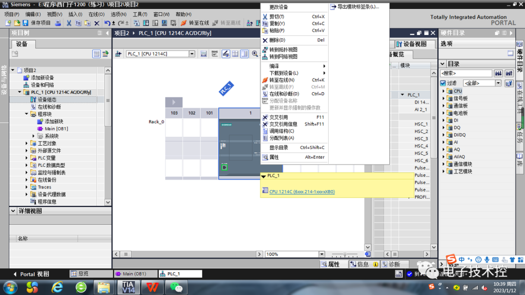
Task: Click the 搜索 catalog search field
Action: click(x=466, y=73)
